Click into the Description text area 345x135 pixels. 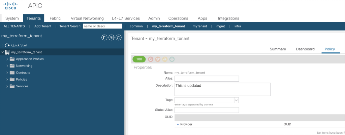point(222,89)
